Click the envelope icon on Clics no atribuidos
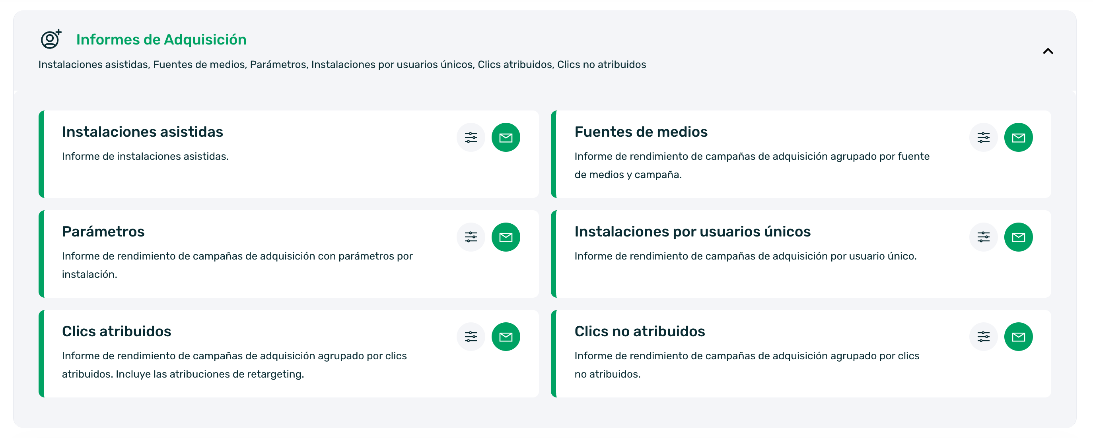Image resolution: width=1093 pixels, height=438 pixels. (1019, 336)
